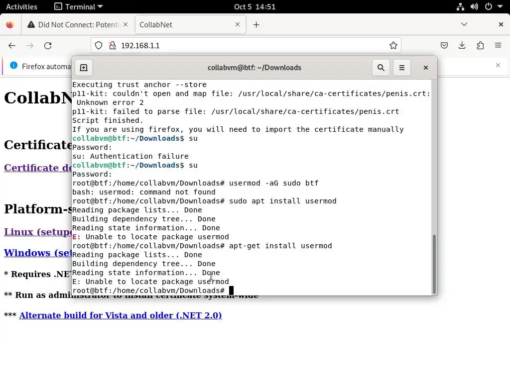Go back in Firefox history

point(12,45)
